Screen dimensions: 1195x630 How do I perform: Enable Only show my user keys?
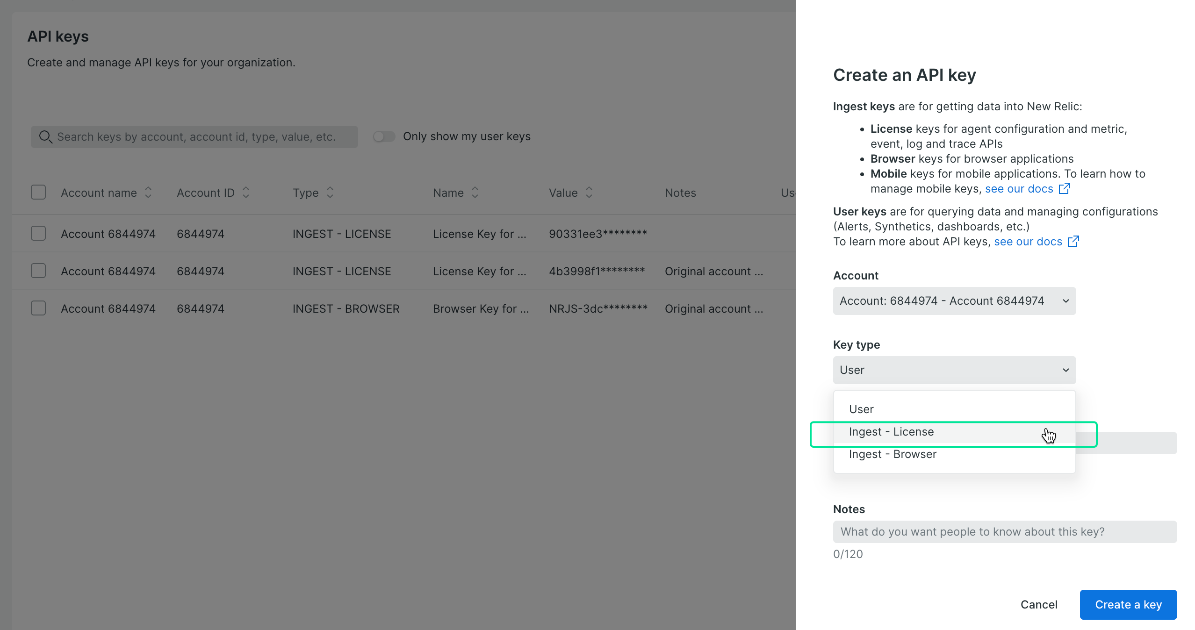point(383,136)
